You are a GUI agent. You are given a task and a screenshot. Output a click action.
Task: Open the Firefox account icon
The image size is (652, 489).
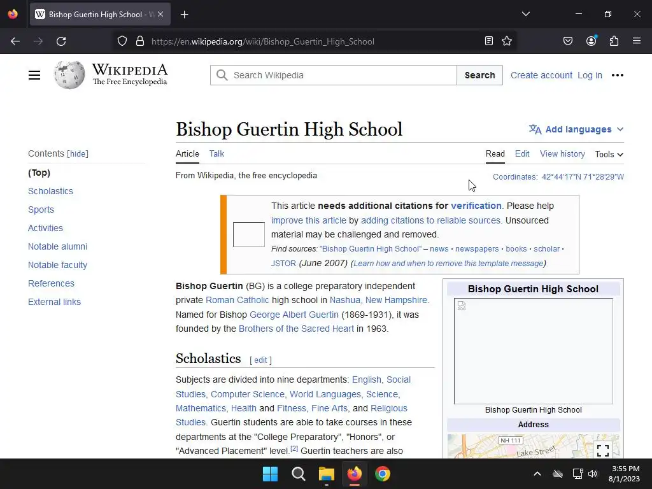(x=591, y=41)
